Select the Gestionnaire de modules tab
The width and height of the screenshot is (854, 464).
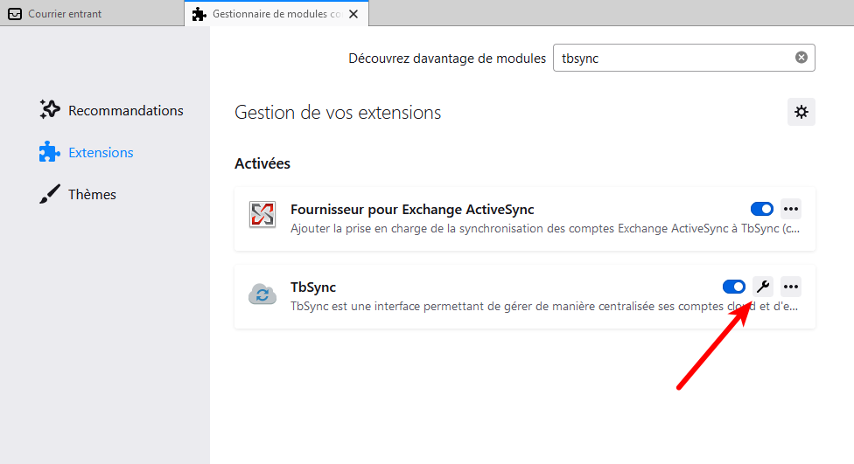[276, 14]
